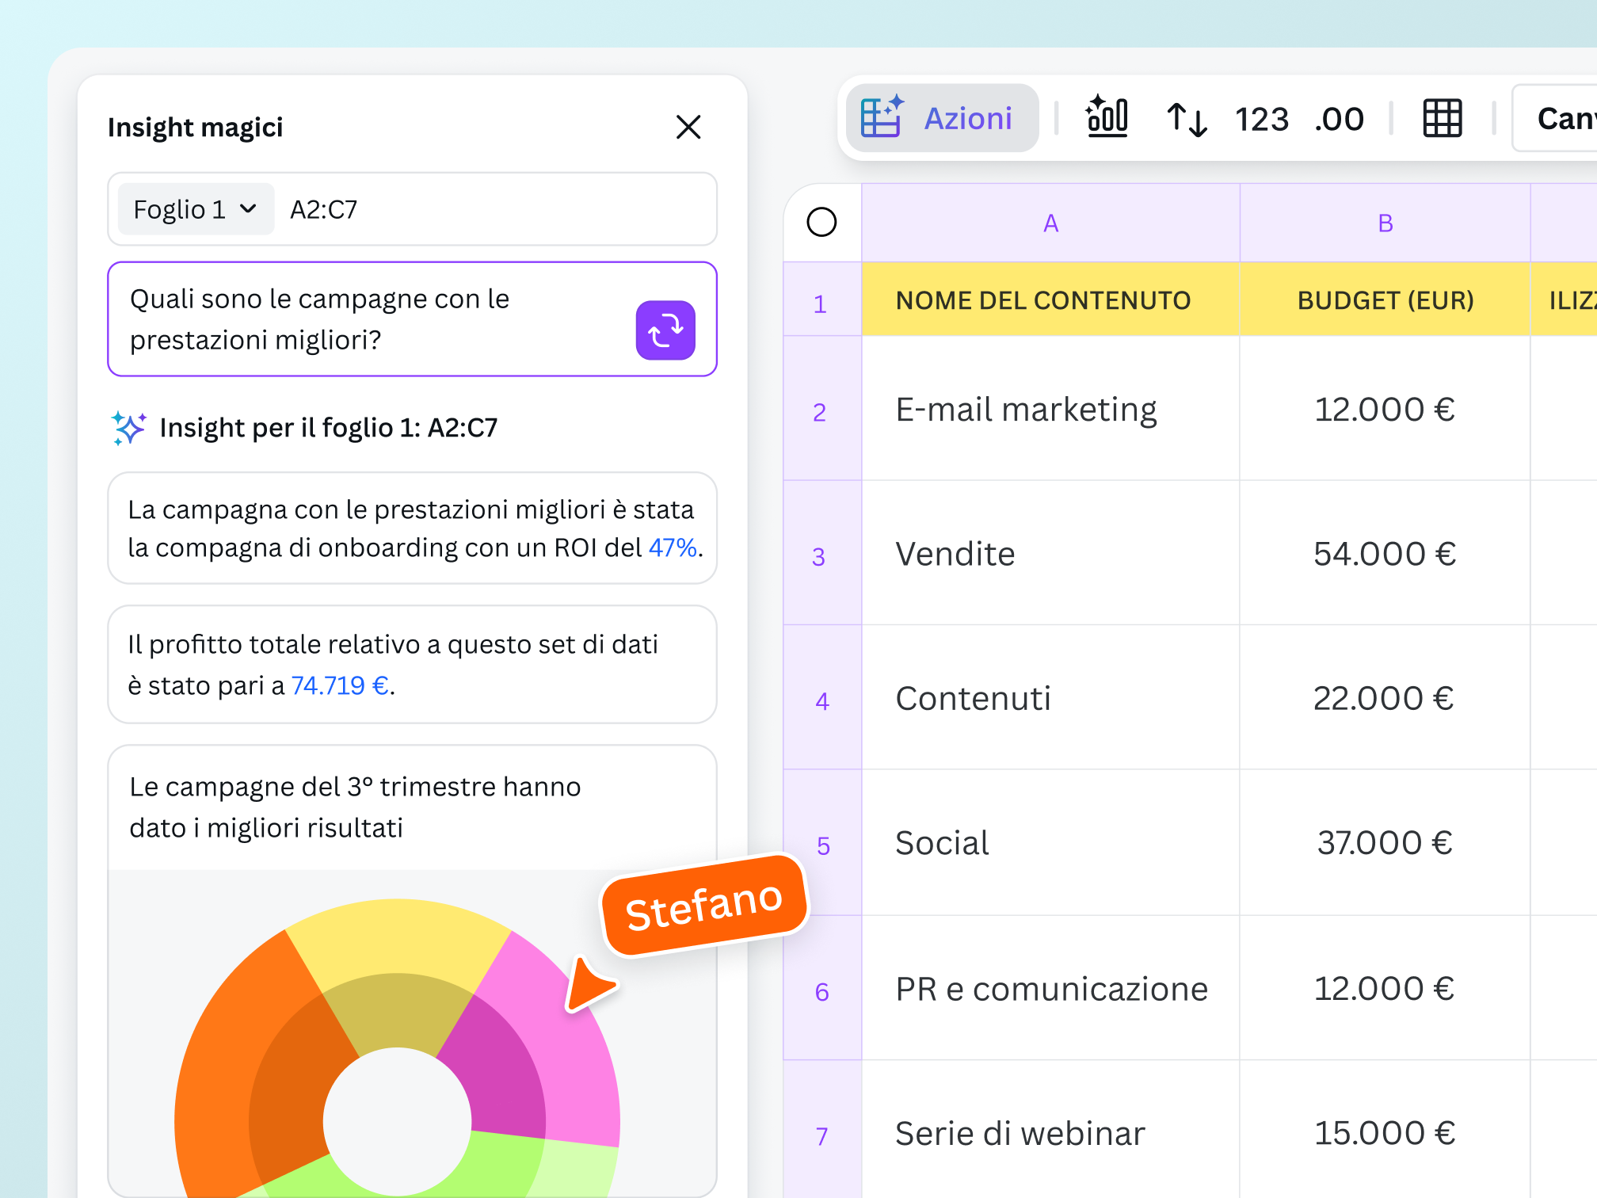Click the Social cell
1597x1198 pixels.
(x=1050, y=842)
